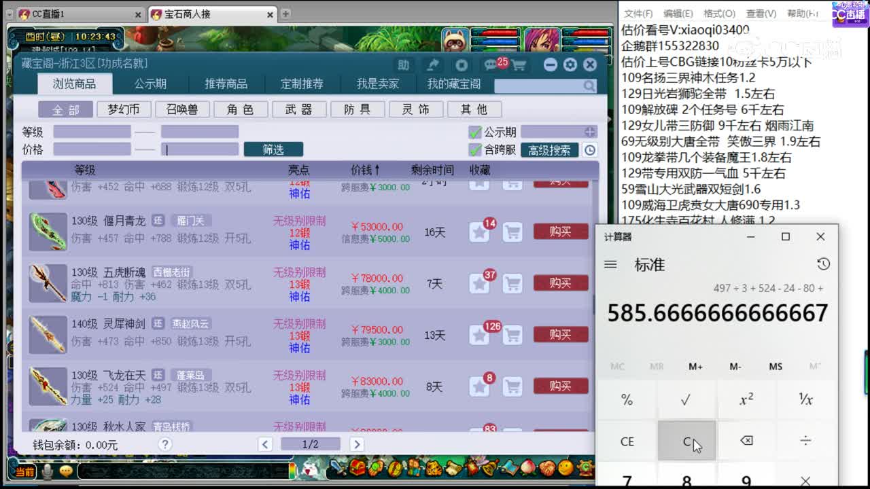870x489 pixels.
Task: Click the calculator C clear key
Action: click(x=686, y=441)
